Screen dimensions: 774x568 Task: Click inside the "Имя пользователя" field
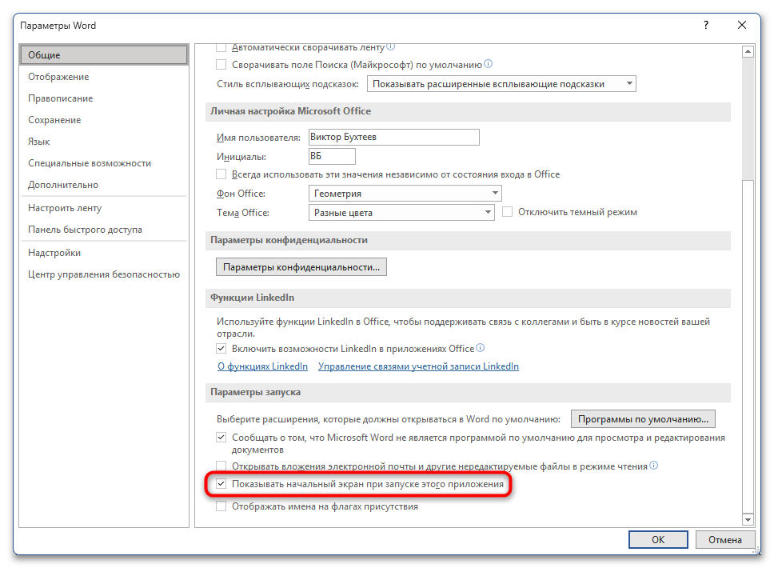pyautogui.click(x=393, y=137)
